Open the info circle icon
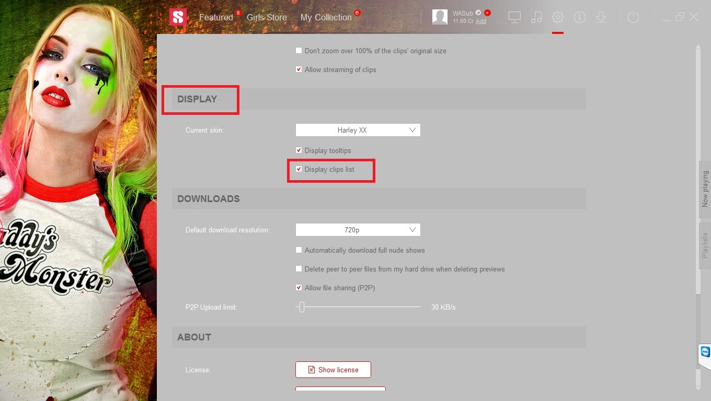Image resolution: width=711 pixels, height=401 pixels. click(579, 17)
